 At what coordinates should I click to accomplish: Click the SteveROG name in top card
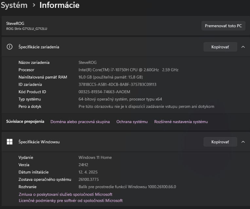(x=15, y=24)
